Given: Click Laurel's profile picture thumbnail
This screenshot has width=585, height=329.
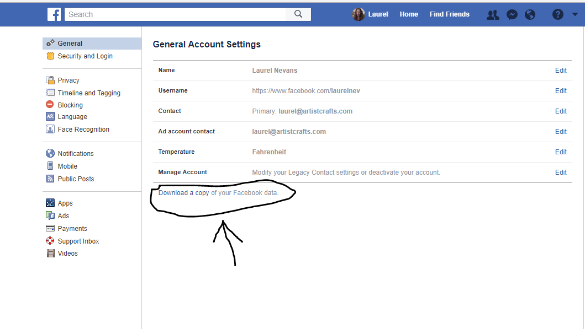Looking at the screenshot, I should tap(358, 14).
